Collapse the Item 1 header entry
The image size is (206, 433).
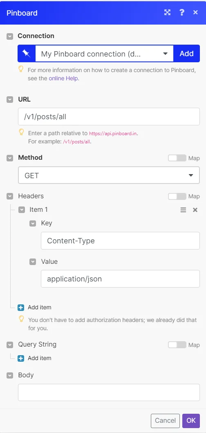point(22,210)
